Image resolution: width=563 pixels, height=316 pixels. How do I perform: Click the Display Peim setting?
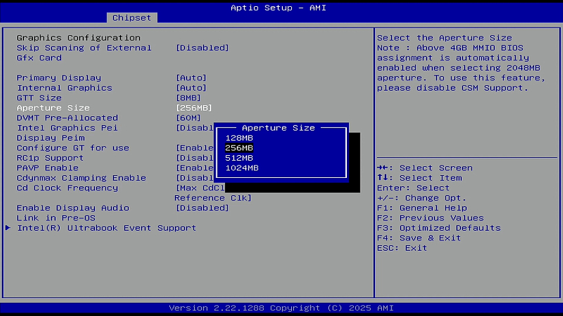click(50, 138)
